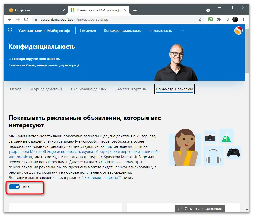This screenshot has height=216, width=253.
Task: Open the Microsoft account avatar menu
Action: click(x=238, y=30)
